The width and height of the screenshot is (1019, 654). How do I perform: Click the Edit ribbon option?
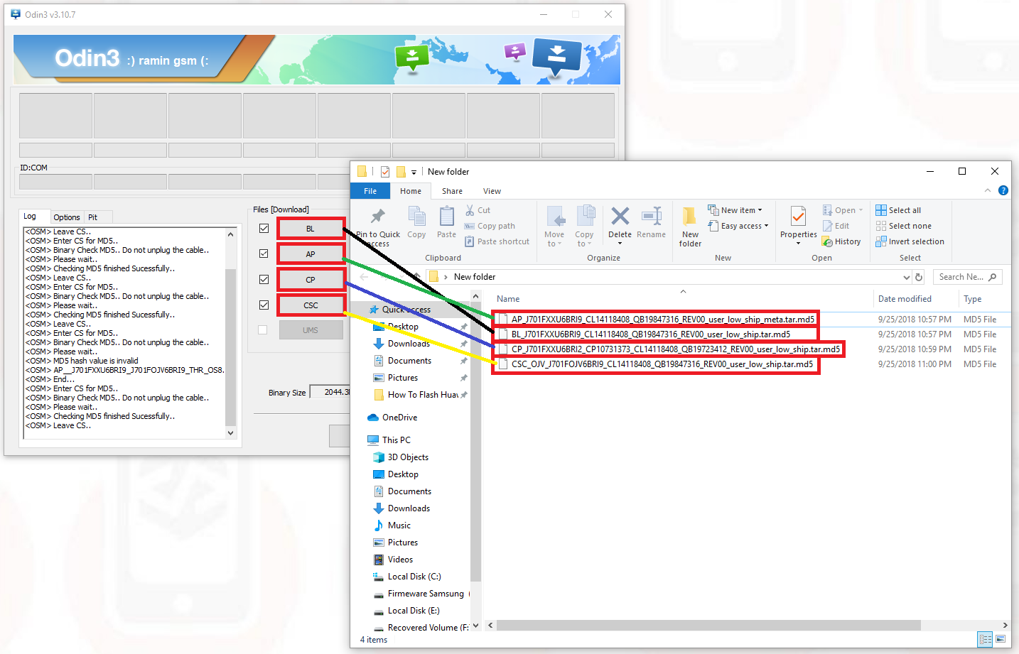click(x=836, y=226)
